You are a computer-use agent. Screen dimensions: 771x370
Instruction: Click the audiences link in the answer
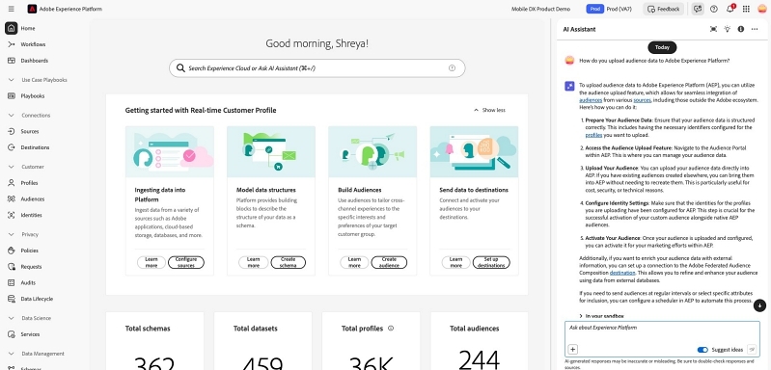(x=591, y=99)
